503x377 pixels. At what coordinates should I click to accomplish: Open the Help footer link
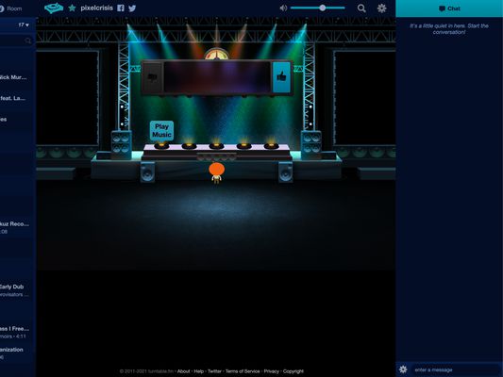coord(198,371)
